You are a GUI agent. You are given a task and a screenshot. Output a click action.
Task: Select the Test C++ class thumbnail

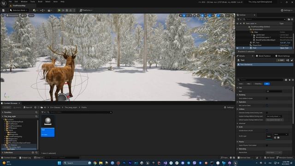click(x=48, y=126)
